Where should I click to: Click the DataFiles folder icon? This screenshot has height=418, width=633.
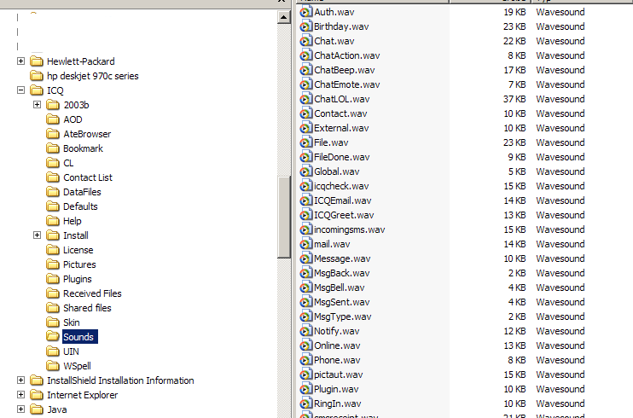pyautogui.click(x=53, y=192)
